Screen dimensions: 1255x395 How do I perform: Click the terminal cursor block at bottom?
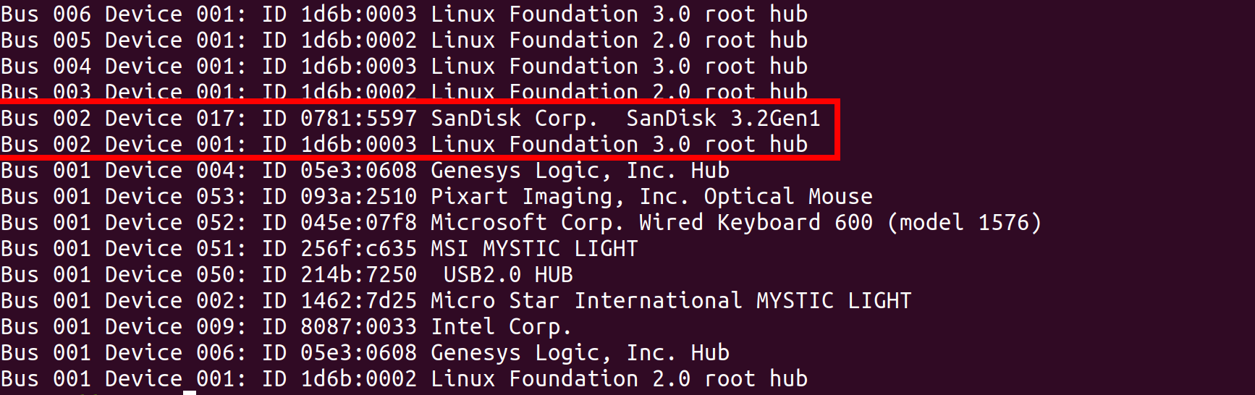click(x=190, y=393)
